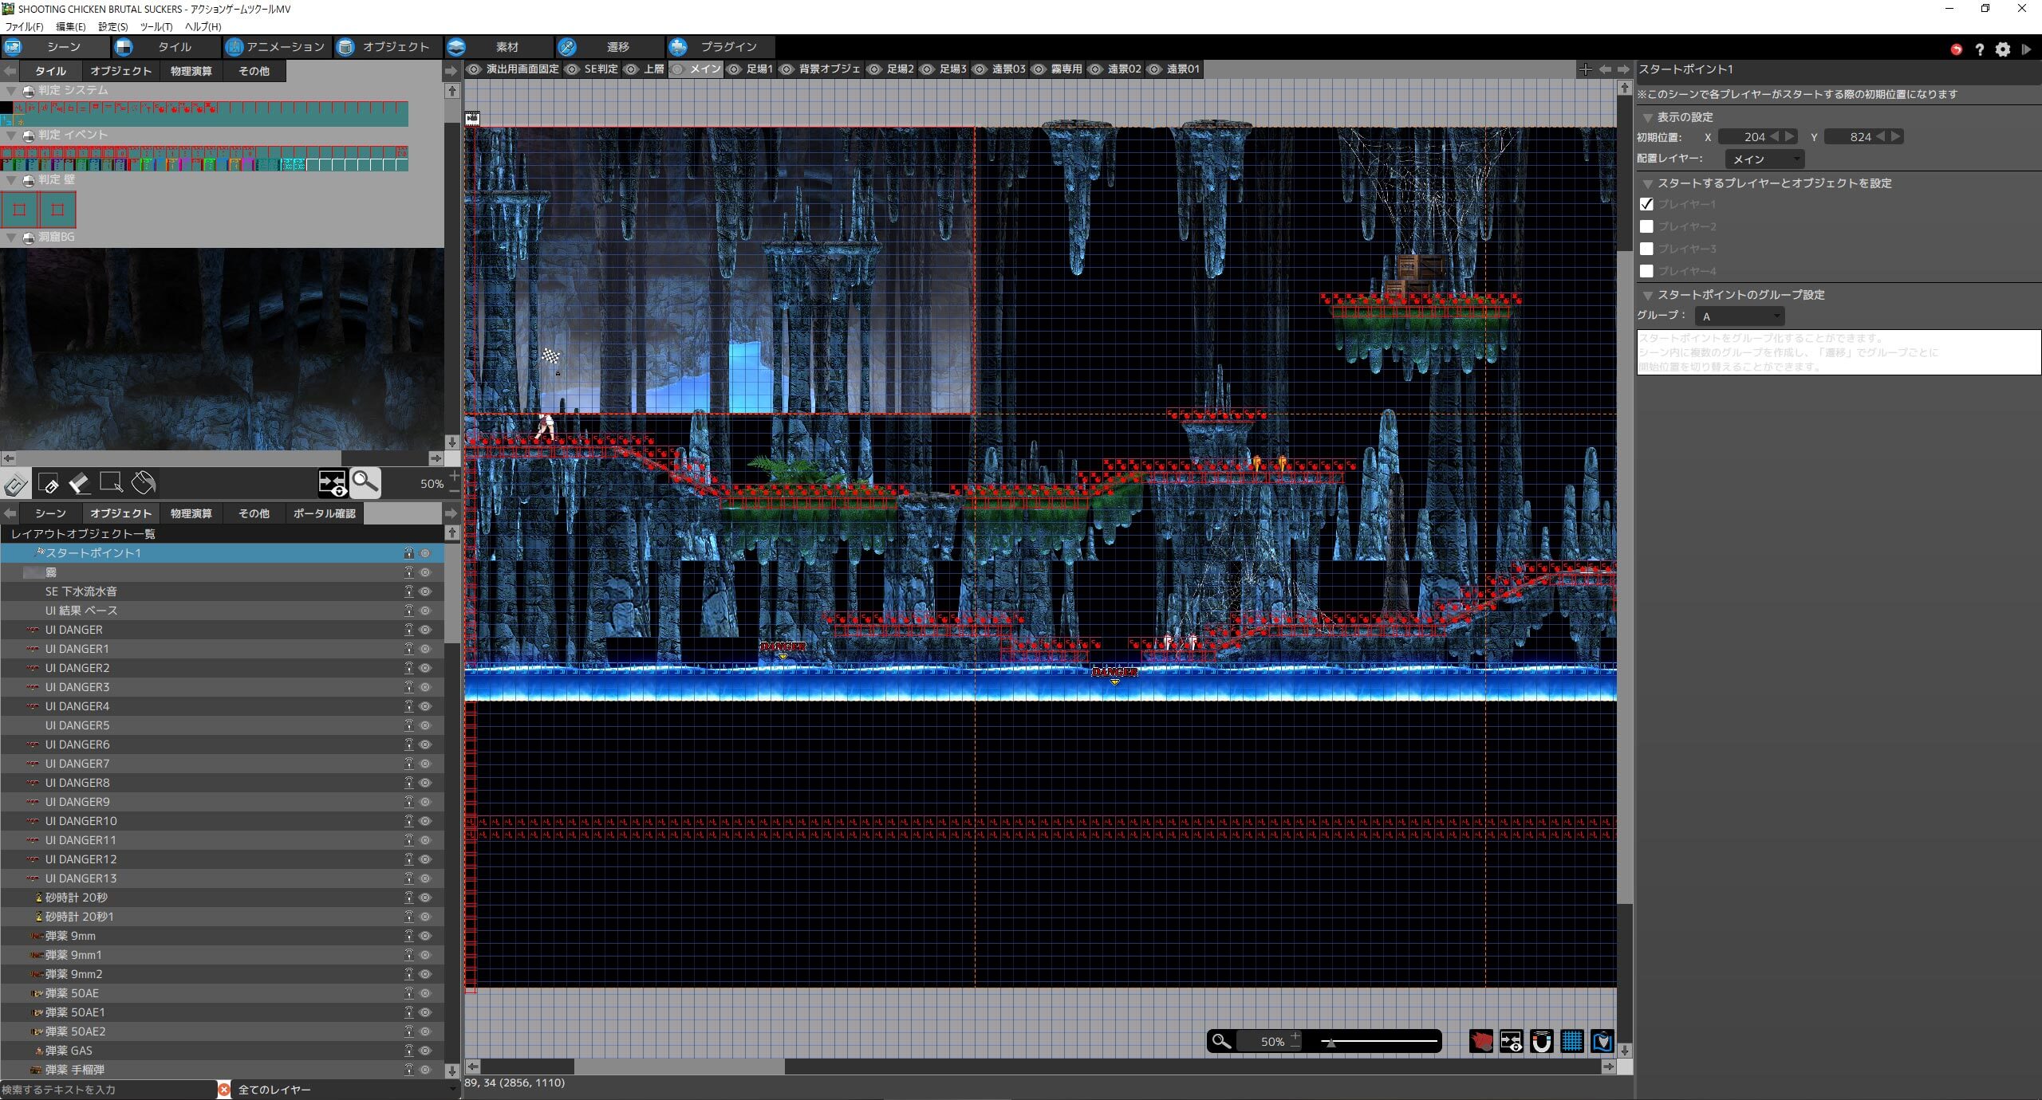Select the eraser tool in tile palette
2042x1100 pixels.
coord(79,483)
